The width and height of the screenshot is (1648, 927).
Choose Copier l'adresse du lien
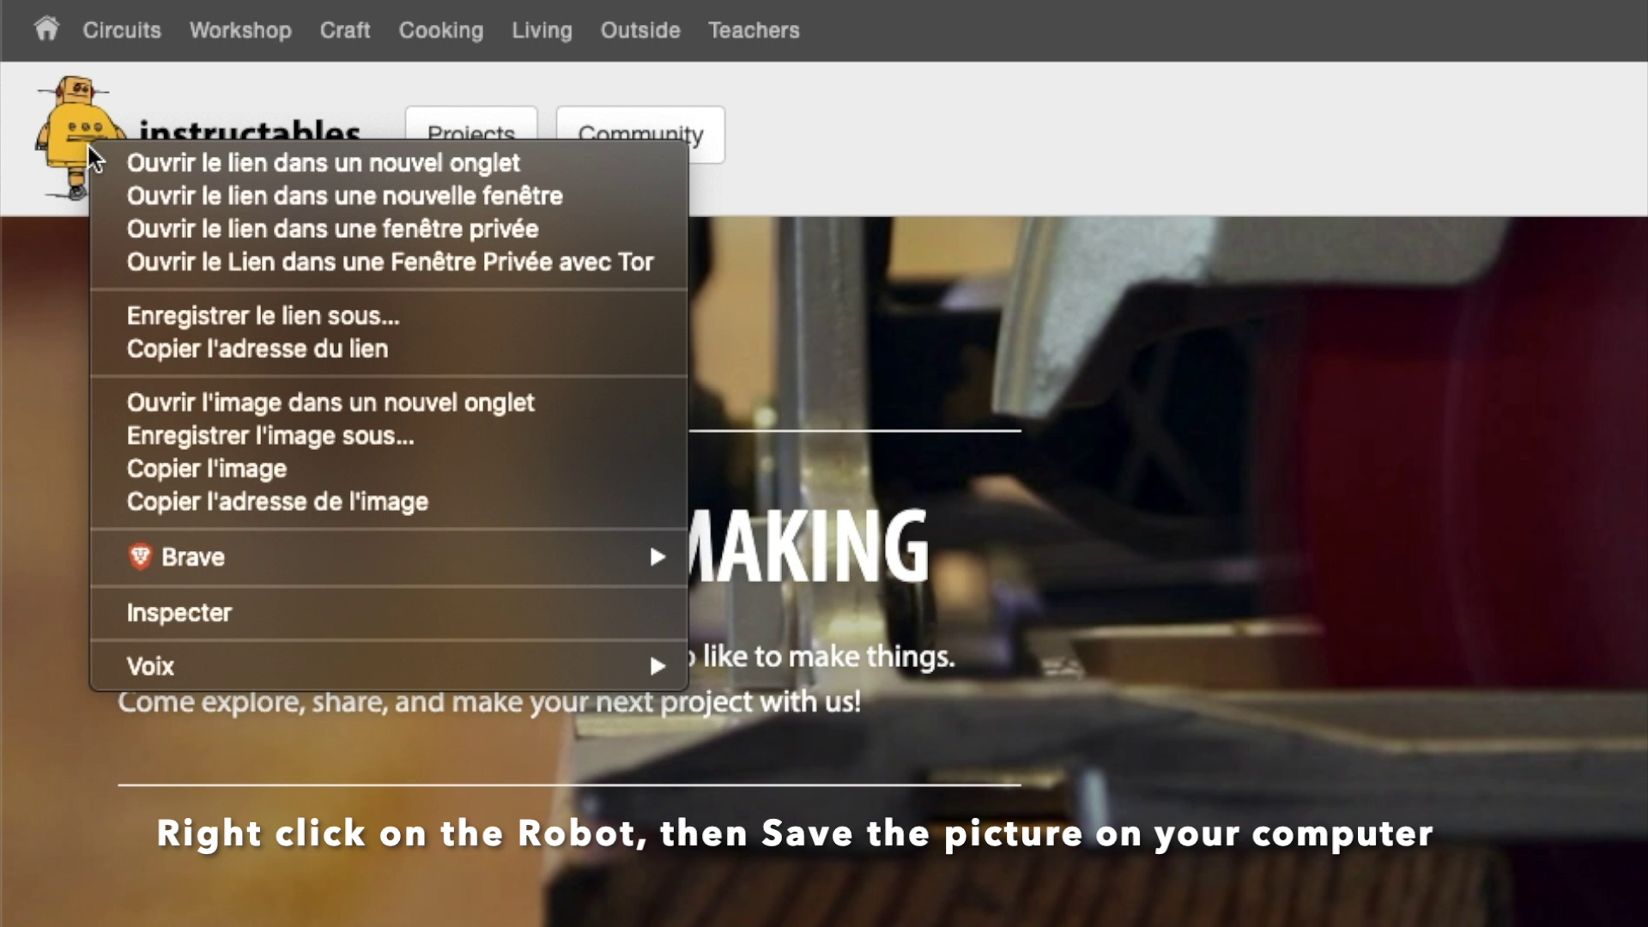click(x=257, y=349)
